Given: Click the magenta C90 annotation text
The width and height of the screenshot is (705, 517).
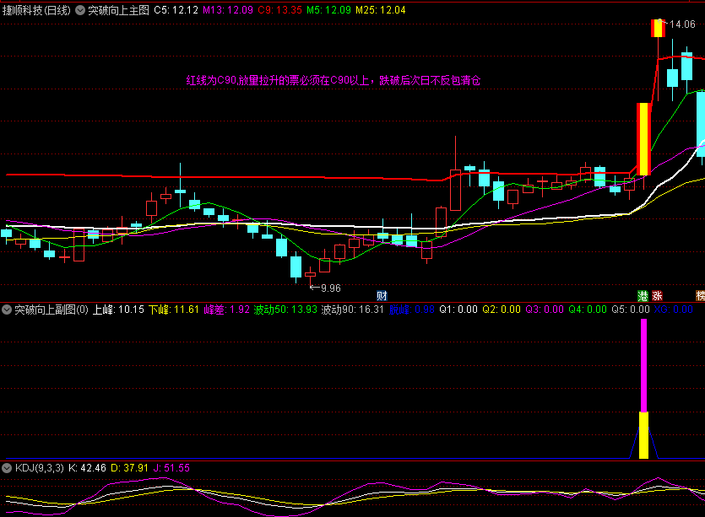Looking at the screenshot, I should (334, 80).
